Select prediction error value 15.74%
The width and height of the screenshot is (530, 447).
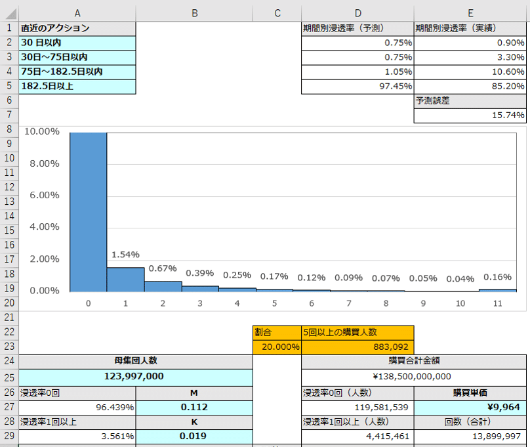[470, 116]
